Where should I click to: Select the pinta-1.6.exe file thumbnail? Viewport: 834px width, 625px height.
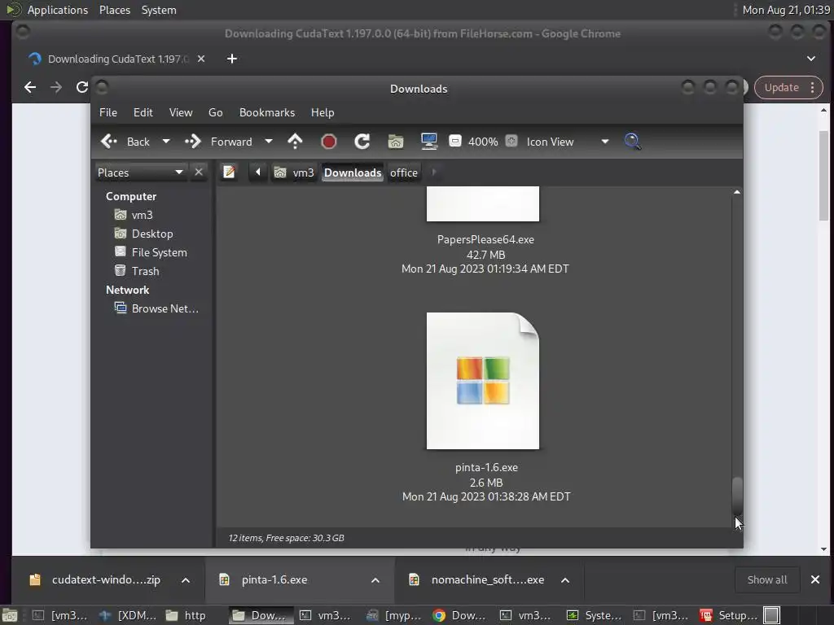[x=483, y=381]
